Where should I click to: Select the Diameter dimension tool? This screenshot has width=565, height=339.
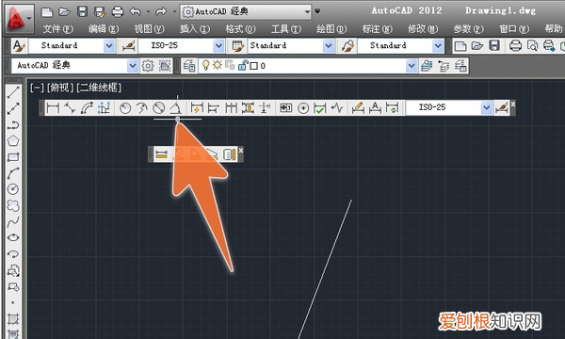coord(158,107)
